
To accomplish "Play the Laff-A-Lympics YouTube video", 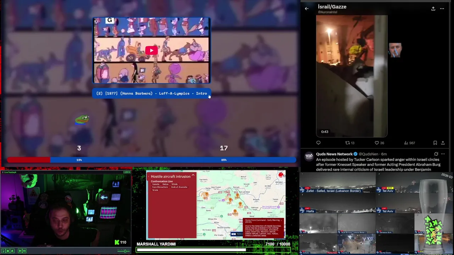I will point(151,50).
